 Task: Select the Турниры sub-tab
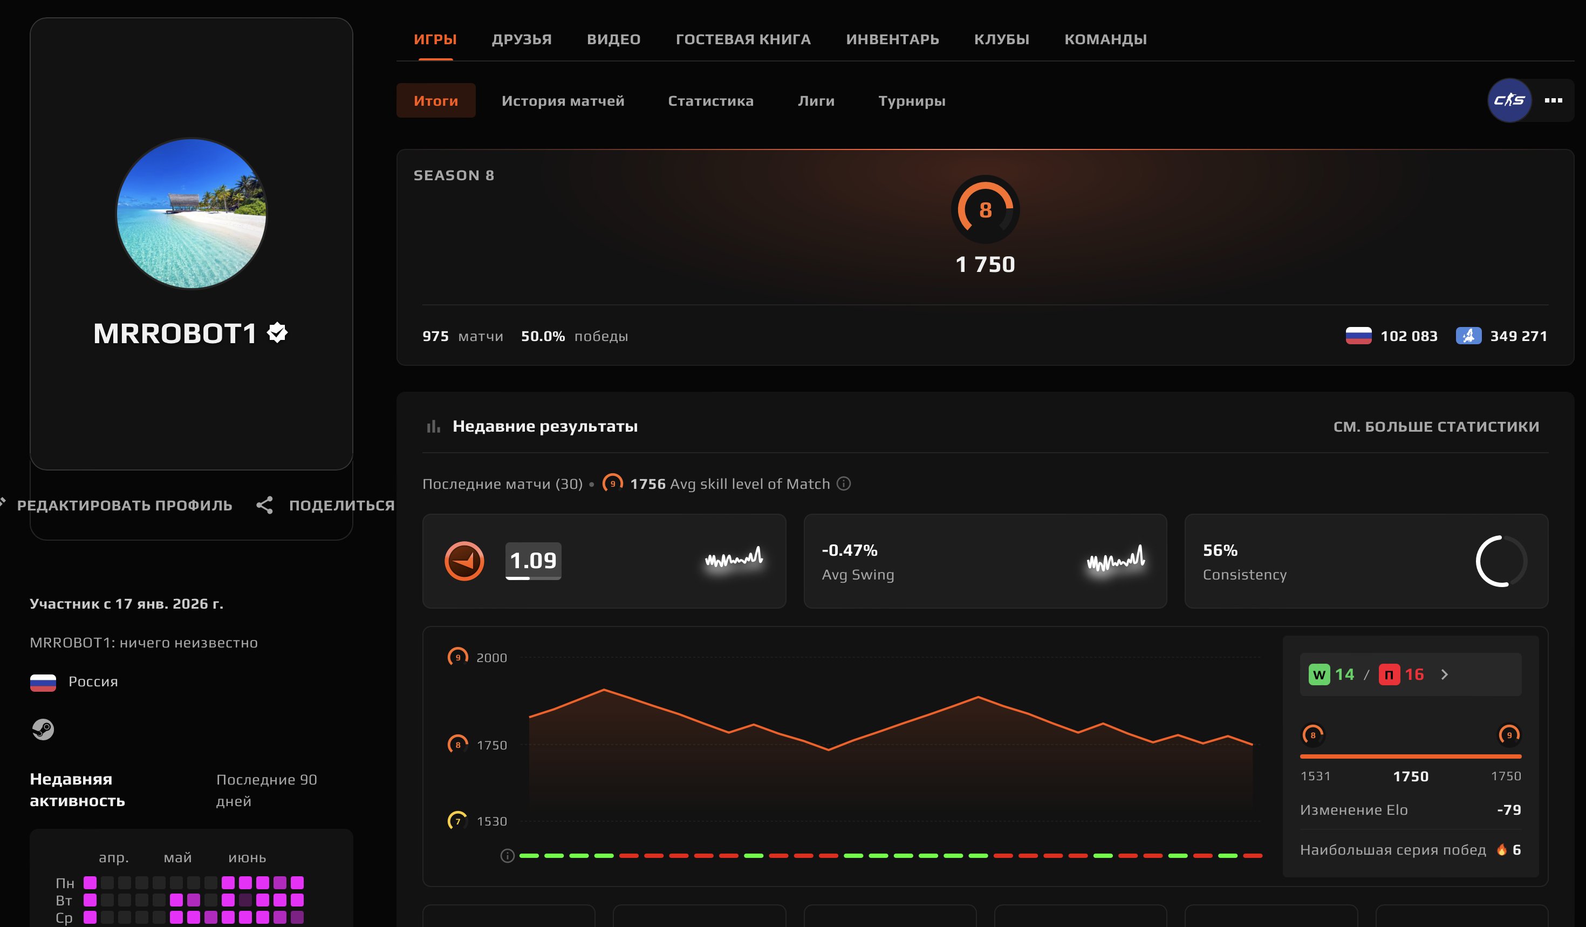[911, 101]
